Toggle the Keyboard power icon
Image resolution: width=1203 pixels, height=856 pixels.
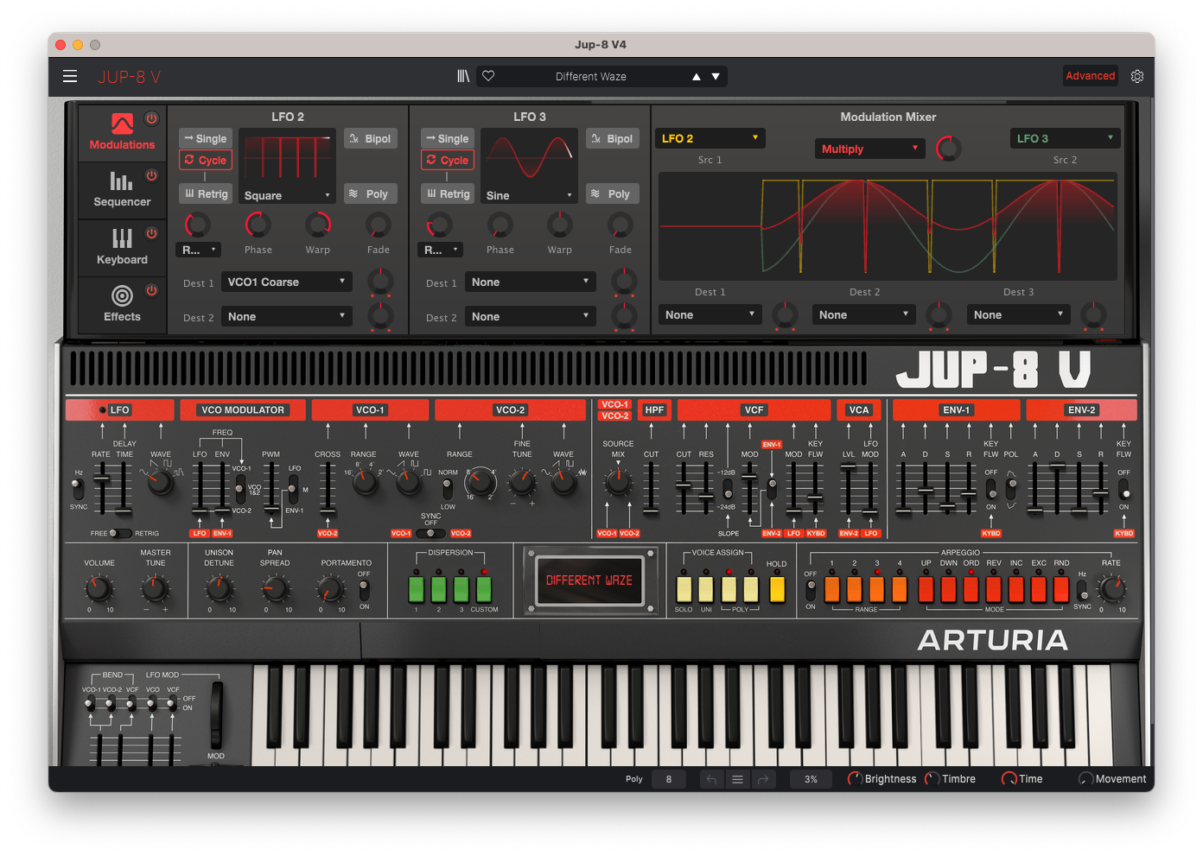pos(151,233)
